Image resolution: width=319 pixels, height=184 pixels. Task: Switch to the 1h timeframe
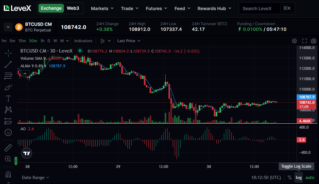42,41
